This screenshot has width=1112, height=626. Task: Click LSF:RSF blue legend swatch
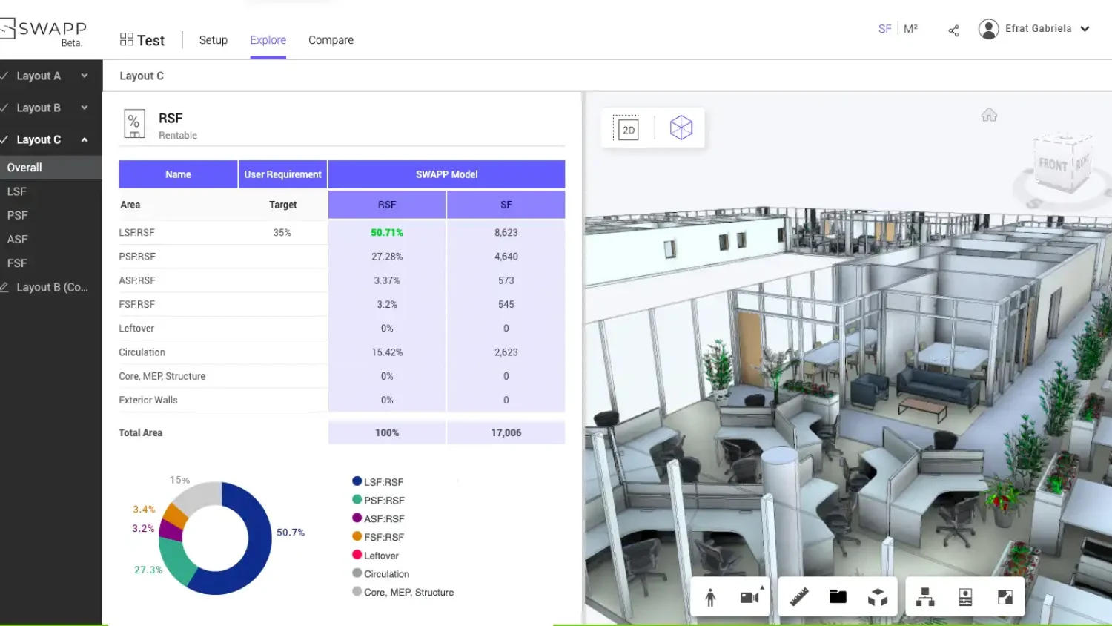pyautogui.click(x=357, y=481)
